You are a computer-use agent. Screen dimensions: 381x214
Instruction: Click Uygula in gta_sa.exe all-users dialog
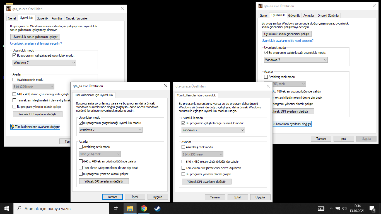click(158, 197)
